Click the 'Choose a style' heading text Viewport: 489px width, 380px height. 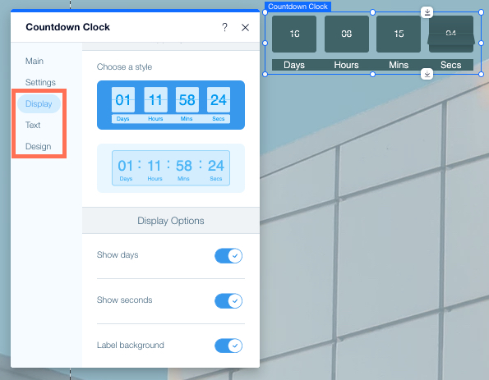[124, 66]
